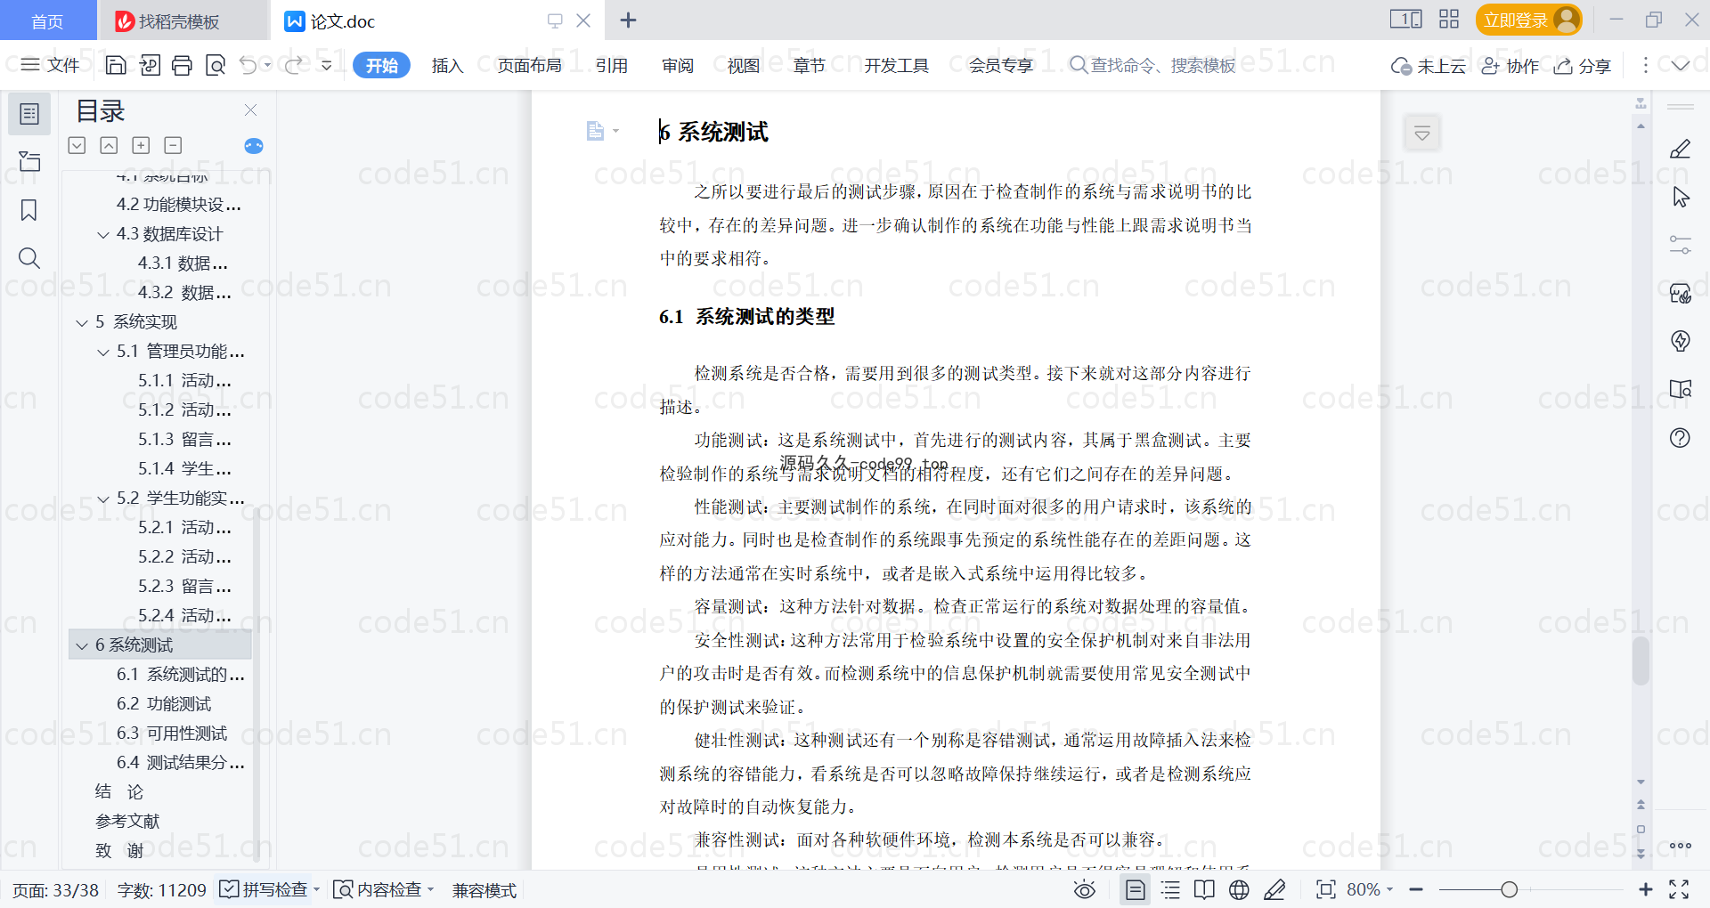The height and width of the screenshot is (908, 1710).
Task: Select 6.3 可用性测试 in outline
Action: tap(172, 734)
